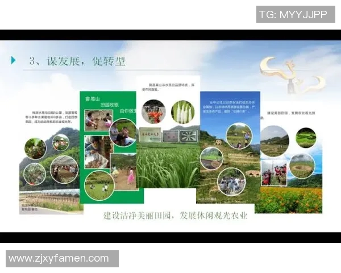Image resolution: width=341 pixels, height=273 pixels.
Task: Click the orange lily flower circular photo
Action: click(153, 111)
